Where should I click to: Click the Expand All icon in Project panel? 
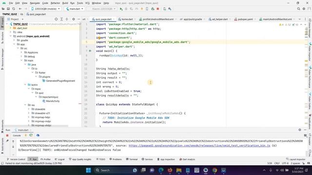point(61,19)
